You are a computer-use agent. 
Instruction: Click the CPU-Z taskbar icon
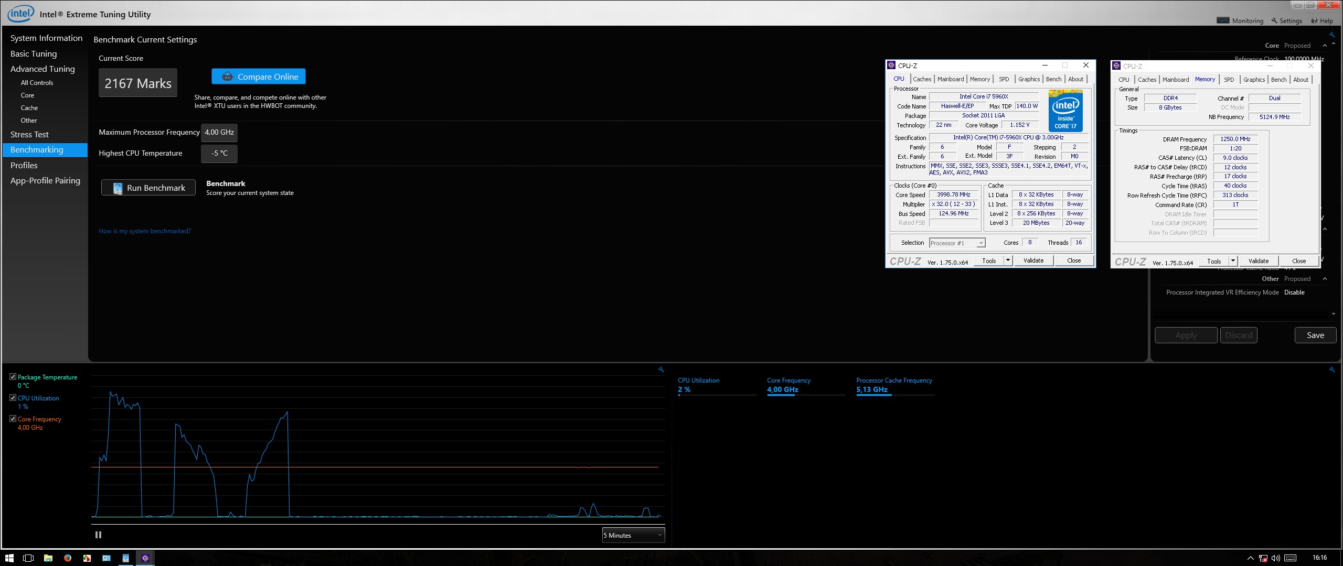click(145, 558)
